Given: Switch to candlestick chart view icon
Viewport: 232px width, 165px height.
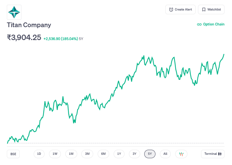Looking at the screenshot, I should (181, 154).
